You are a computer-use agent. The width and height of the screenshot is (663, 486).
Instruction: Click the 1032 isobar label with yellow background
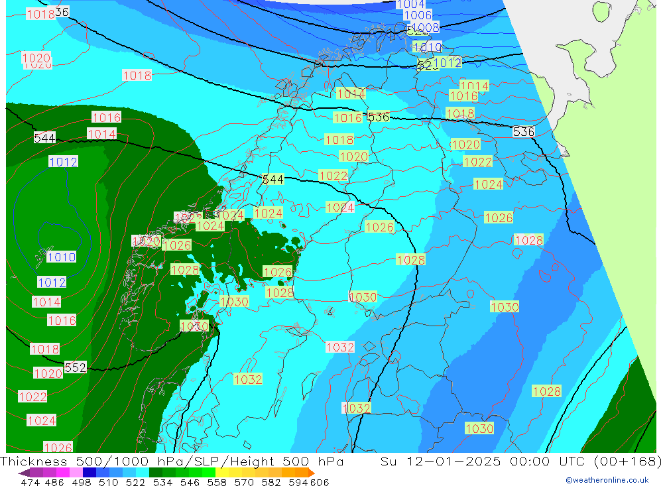[x=248, y=379]
